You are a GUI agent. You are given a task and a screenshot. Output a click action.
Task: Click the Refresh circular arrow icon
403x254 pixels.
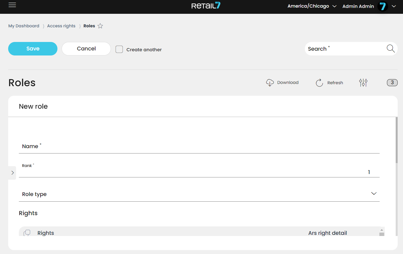pyautogui.click(x=319, y=83)
